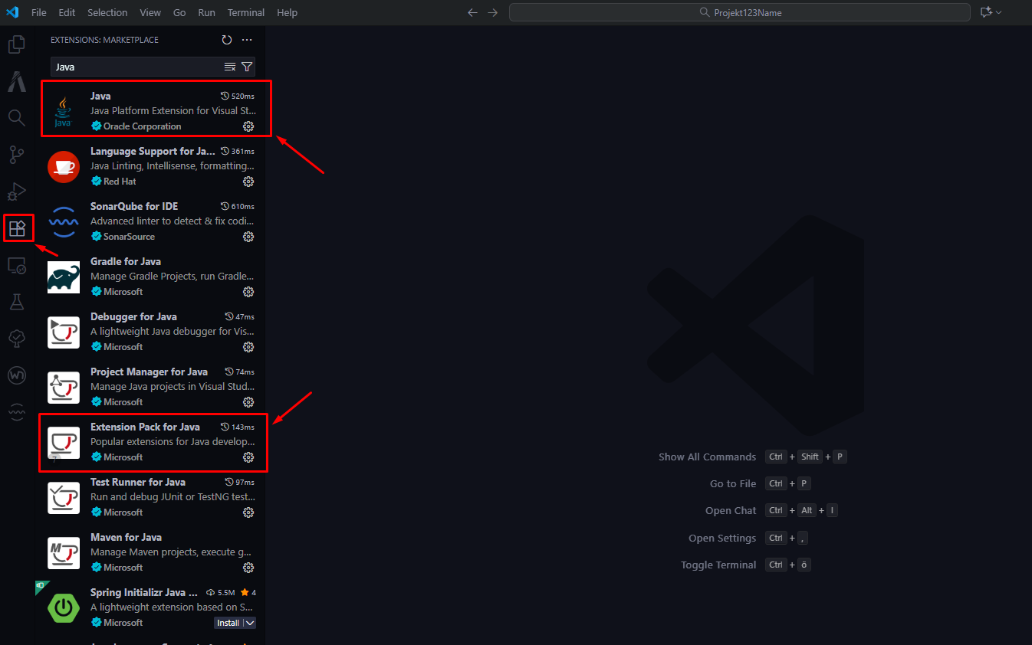This screenshot has height=645, width=1032.
Task: Open the filter funnel in the extensions search
Action: (246, 67)
